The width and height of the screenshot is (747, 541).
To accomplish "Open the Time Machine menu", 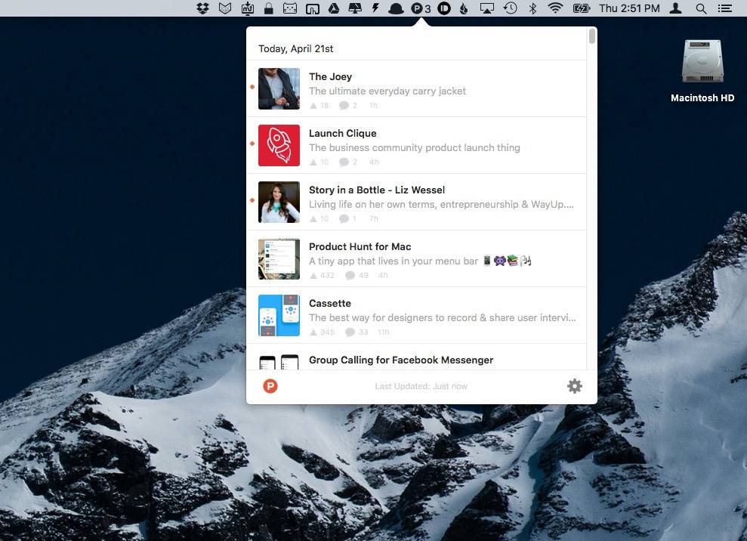I will (511, 8).
